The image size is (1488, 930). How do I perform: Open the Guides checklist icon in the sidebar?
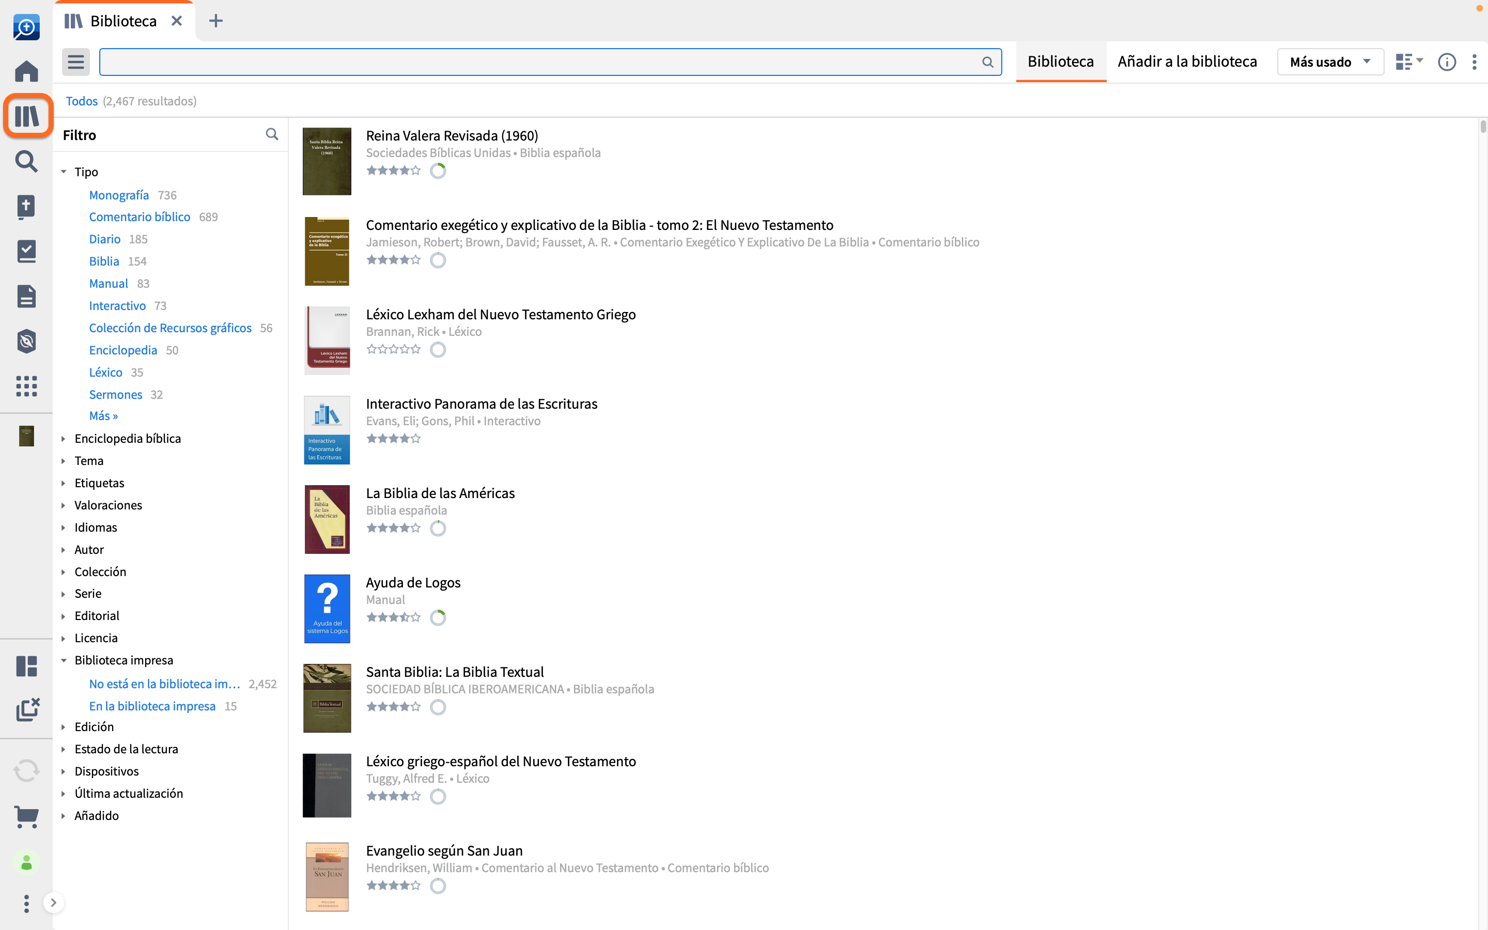pyautogui.click(x=26, y=251)
